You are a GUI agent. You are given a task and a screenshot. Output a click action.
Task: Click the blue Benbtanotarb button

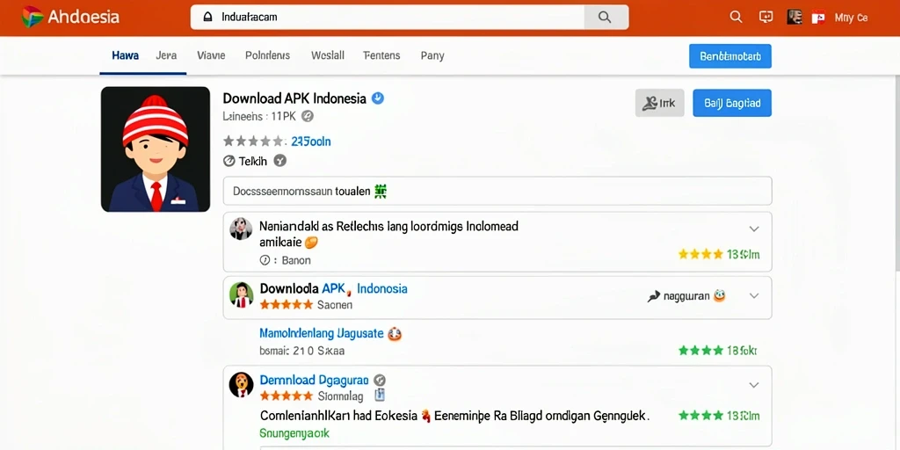point(730,56)
